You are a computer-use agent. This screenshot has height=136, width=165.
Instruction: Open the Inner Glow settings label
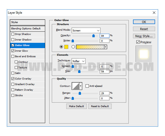(x=22, y=51)
